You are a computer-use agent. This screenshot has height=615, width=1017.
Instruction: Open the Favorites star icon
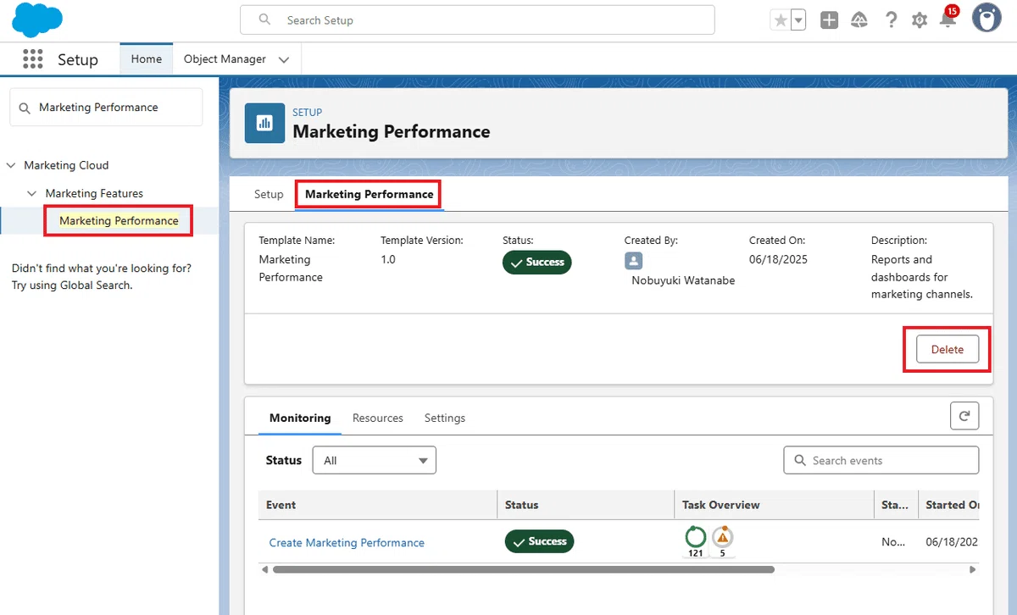pyautogui.click(x=781, y=20)
